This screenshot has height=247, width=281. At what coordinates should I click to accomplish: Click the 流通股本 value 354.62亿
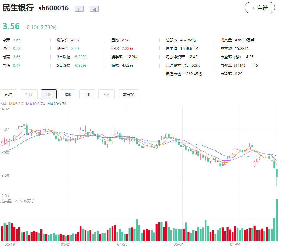(192, 65)
